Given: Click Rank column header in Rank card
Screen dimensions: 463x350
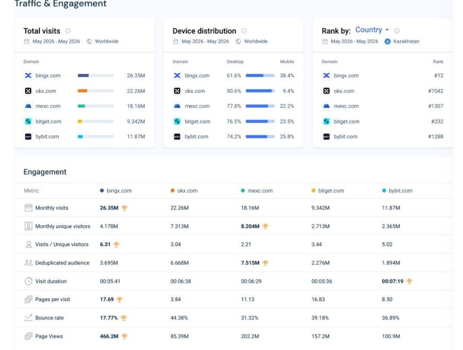Looking at the screenshot, I should (x=438, y=61).
